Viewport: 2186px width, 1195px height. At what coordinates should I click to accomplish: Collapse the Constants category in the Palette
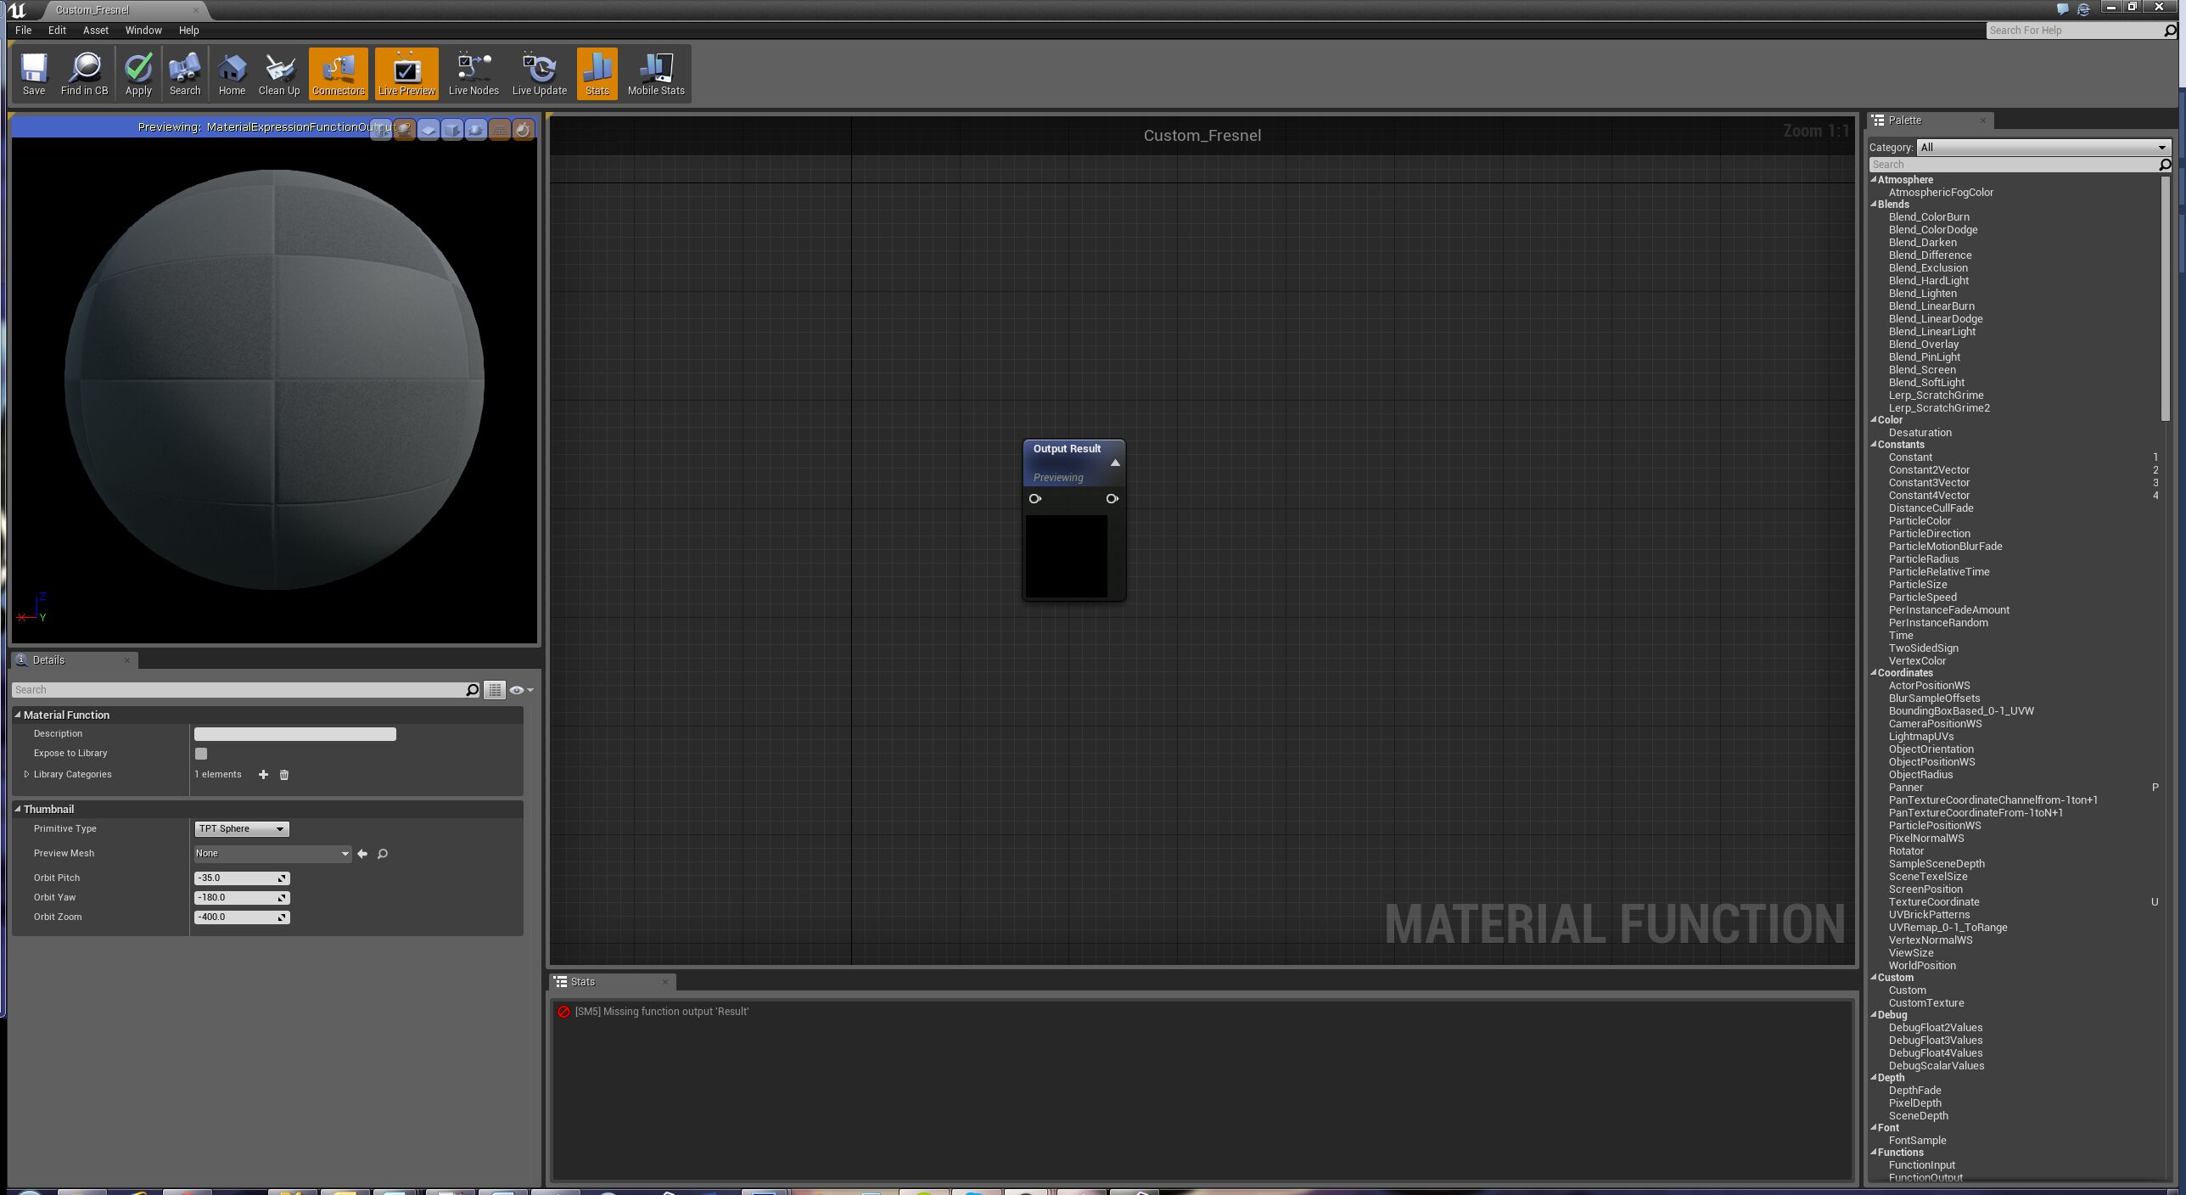pyautogui.click(x=1874, y=444)
